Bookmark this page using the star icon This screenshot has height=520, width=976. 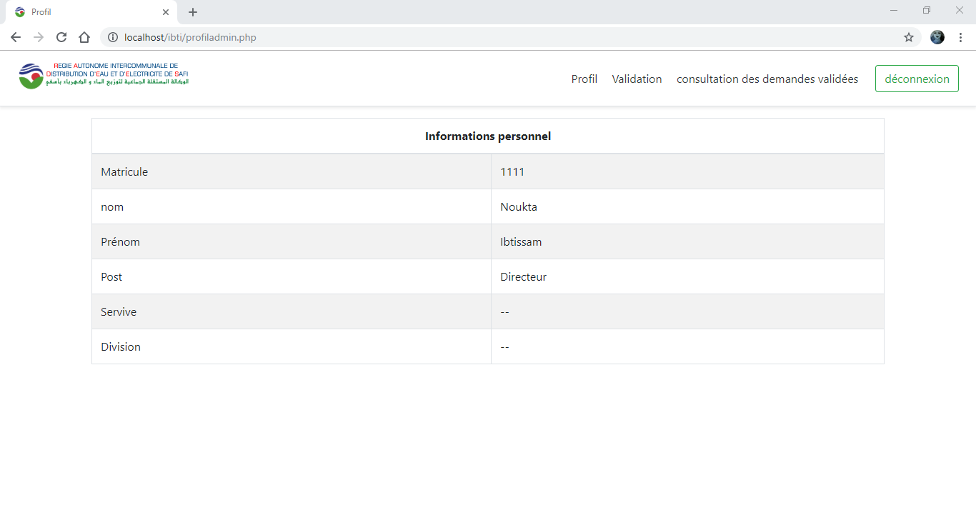[908, 36]
